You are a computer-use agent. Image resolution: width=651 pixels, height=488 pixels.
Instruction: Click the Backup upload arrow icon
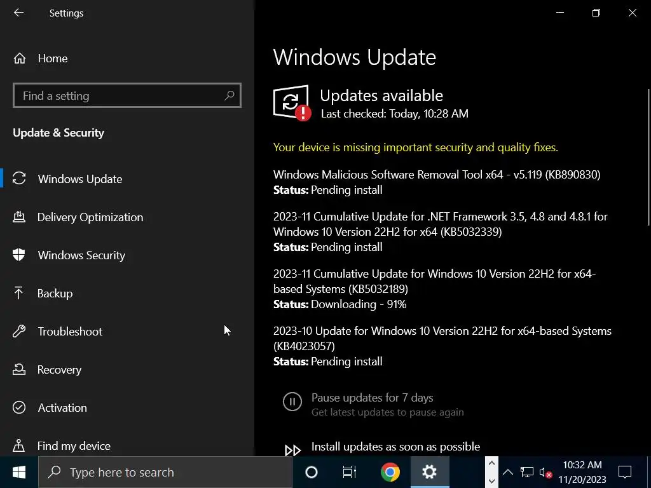(x=18, y=293)
